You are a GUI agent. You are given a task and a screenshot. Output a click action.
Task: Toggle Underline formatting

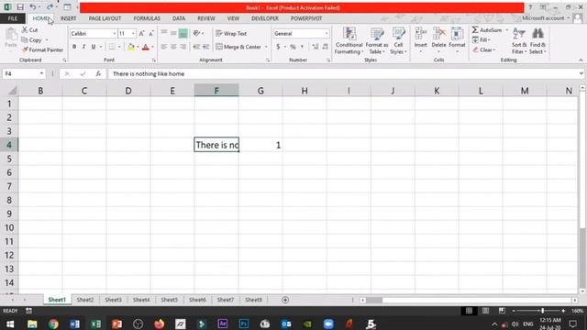(x=94, y=47)
